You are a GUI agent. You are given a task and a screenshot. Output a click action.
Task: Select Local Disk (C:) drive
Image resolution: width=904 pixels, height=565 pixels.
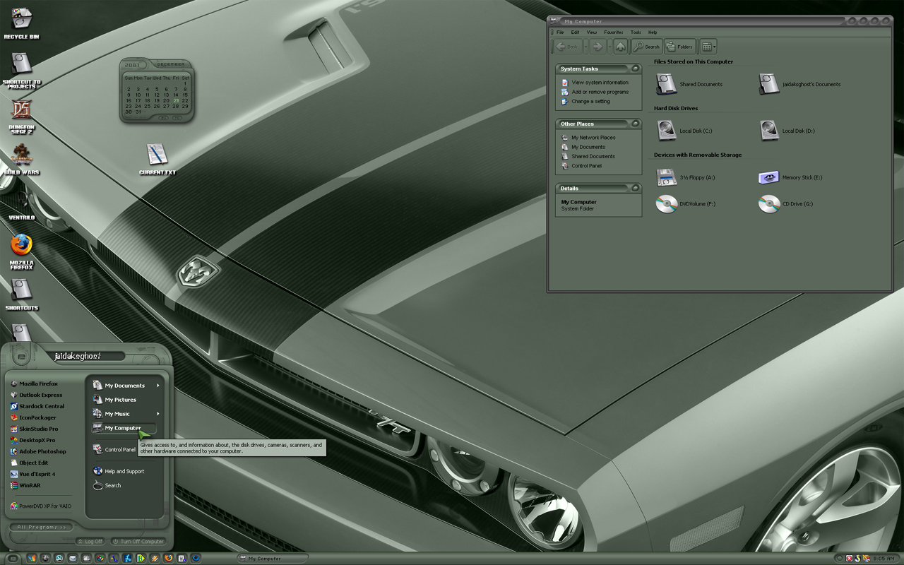[x=684, y=131]
